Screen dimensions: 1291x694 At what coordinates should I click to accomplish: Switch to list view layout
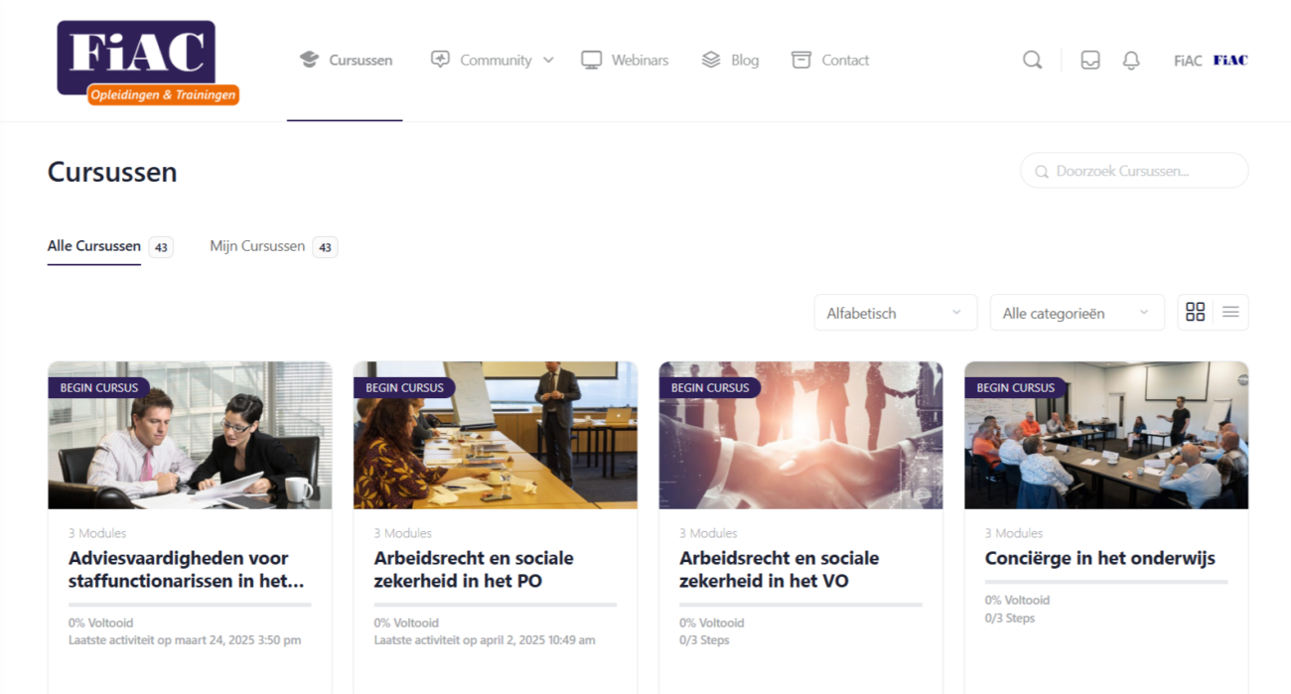pyautogui.click(x=1230, y=312)
